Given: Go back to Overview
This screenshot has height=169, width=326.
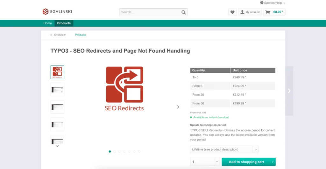Looking at the screenshot, I should (x=58, y=35).
